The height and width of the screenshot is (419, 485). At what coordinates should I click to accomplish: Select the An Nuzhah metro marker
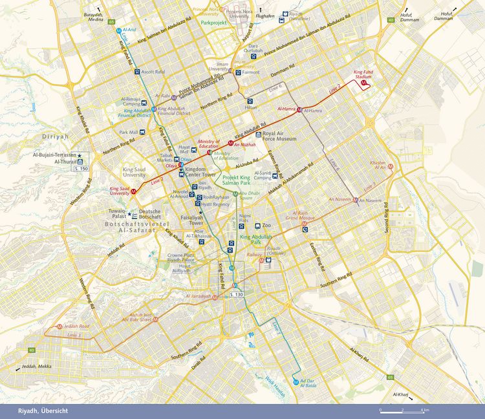click(230, 143)
